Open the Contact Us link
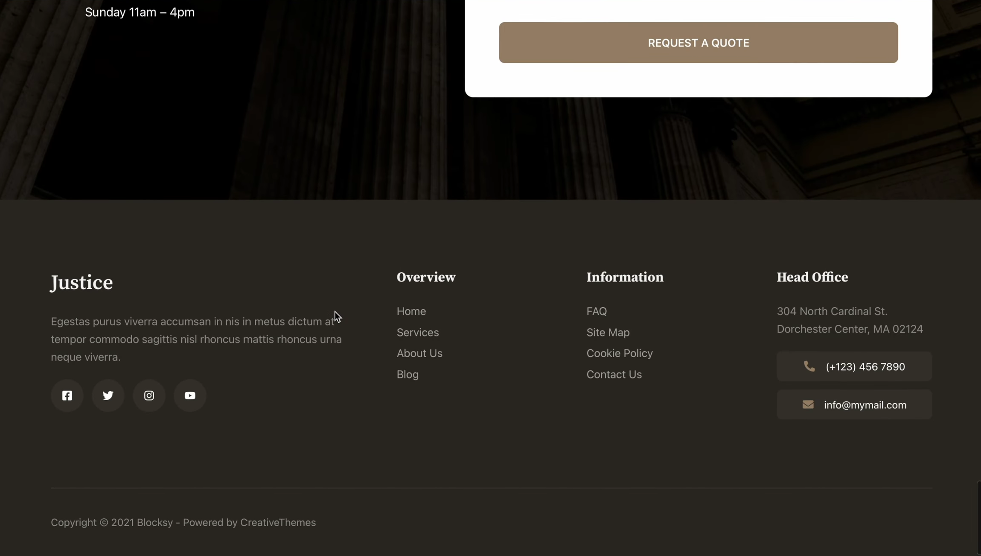 [614, 374]
